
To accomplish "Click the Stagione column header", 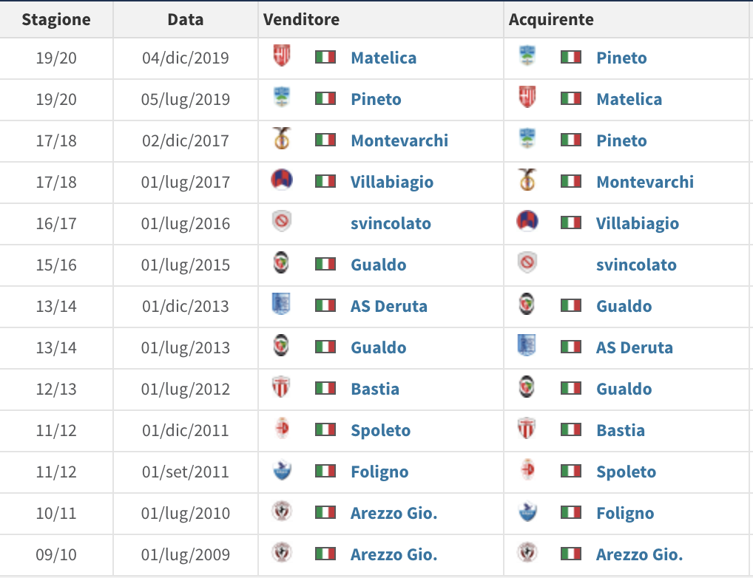I will 56,19.
